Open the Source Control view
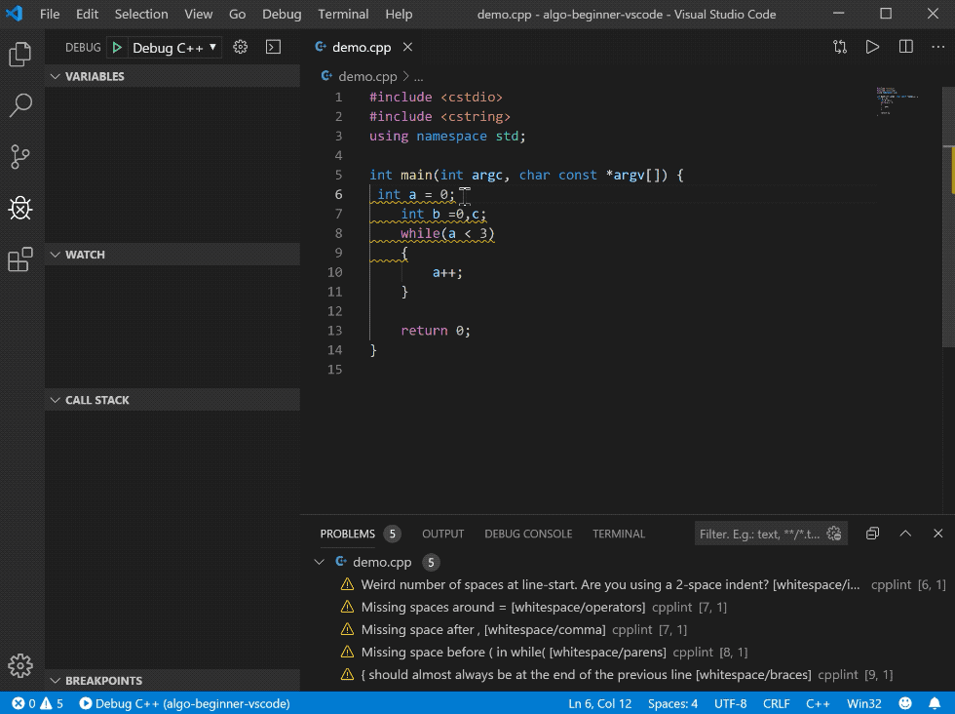The image size is (955, 714). click(20, 156)
